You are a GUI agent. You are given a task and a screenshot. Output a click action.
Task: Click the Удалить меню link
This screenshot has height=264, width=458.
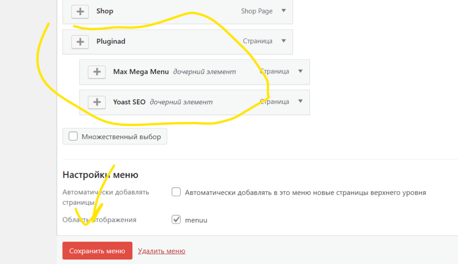161,251
